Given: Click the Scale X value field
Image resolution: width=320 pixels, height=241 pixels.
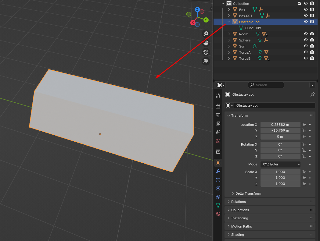Looking at the screenshot, I should (280, 172).
